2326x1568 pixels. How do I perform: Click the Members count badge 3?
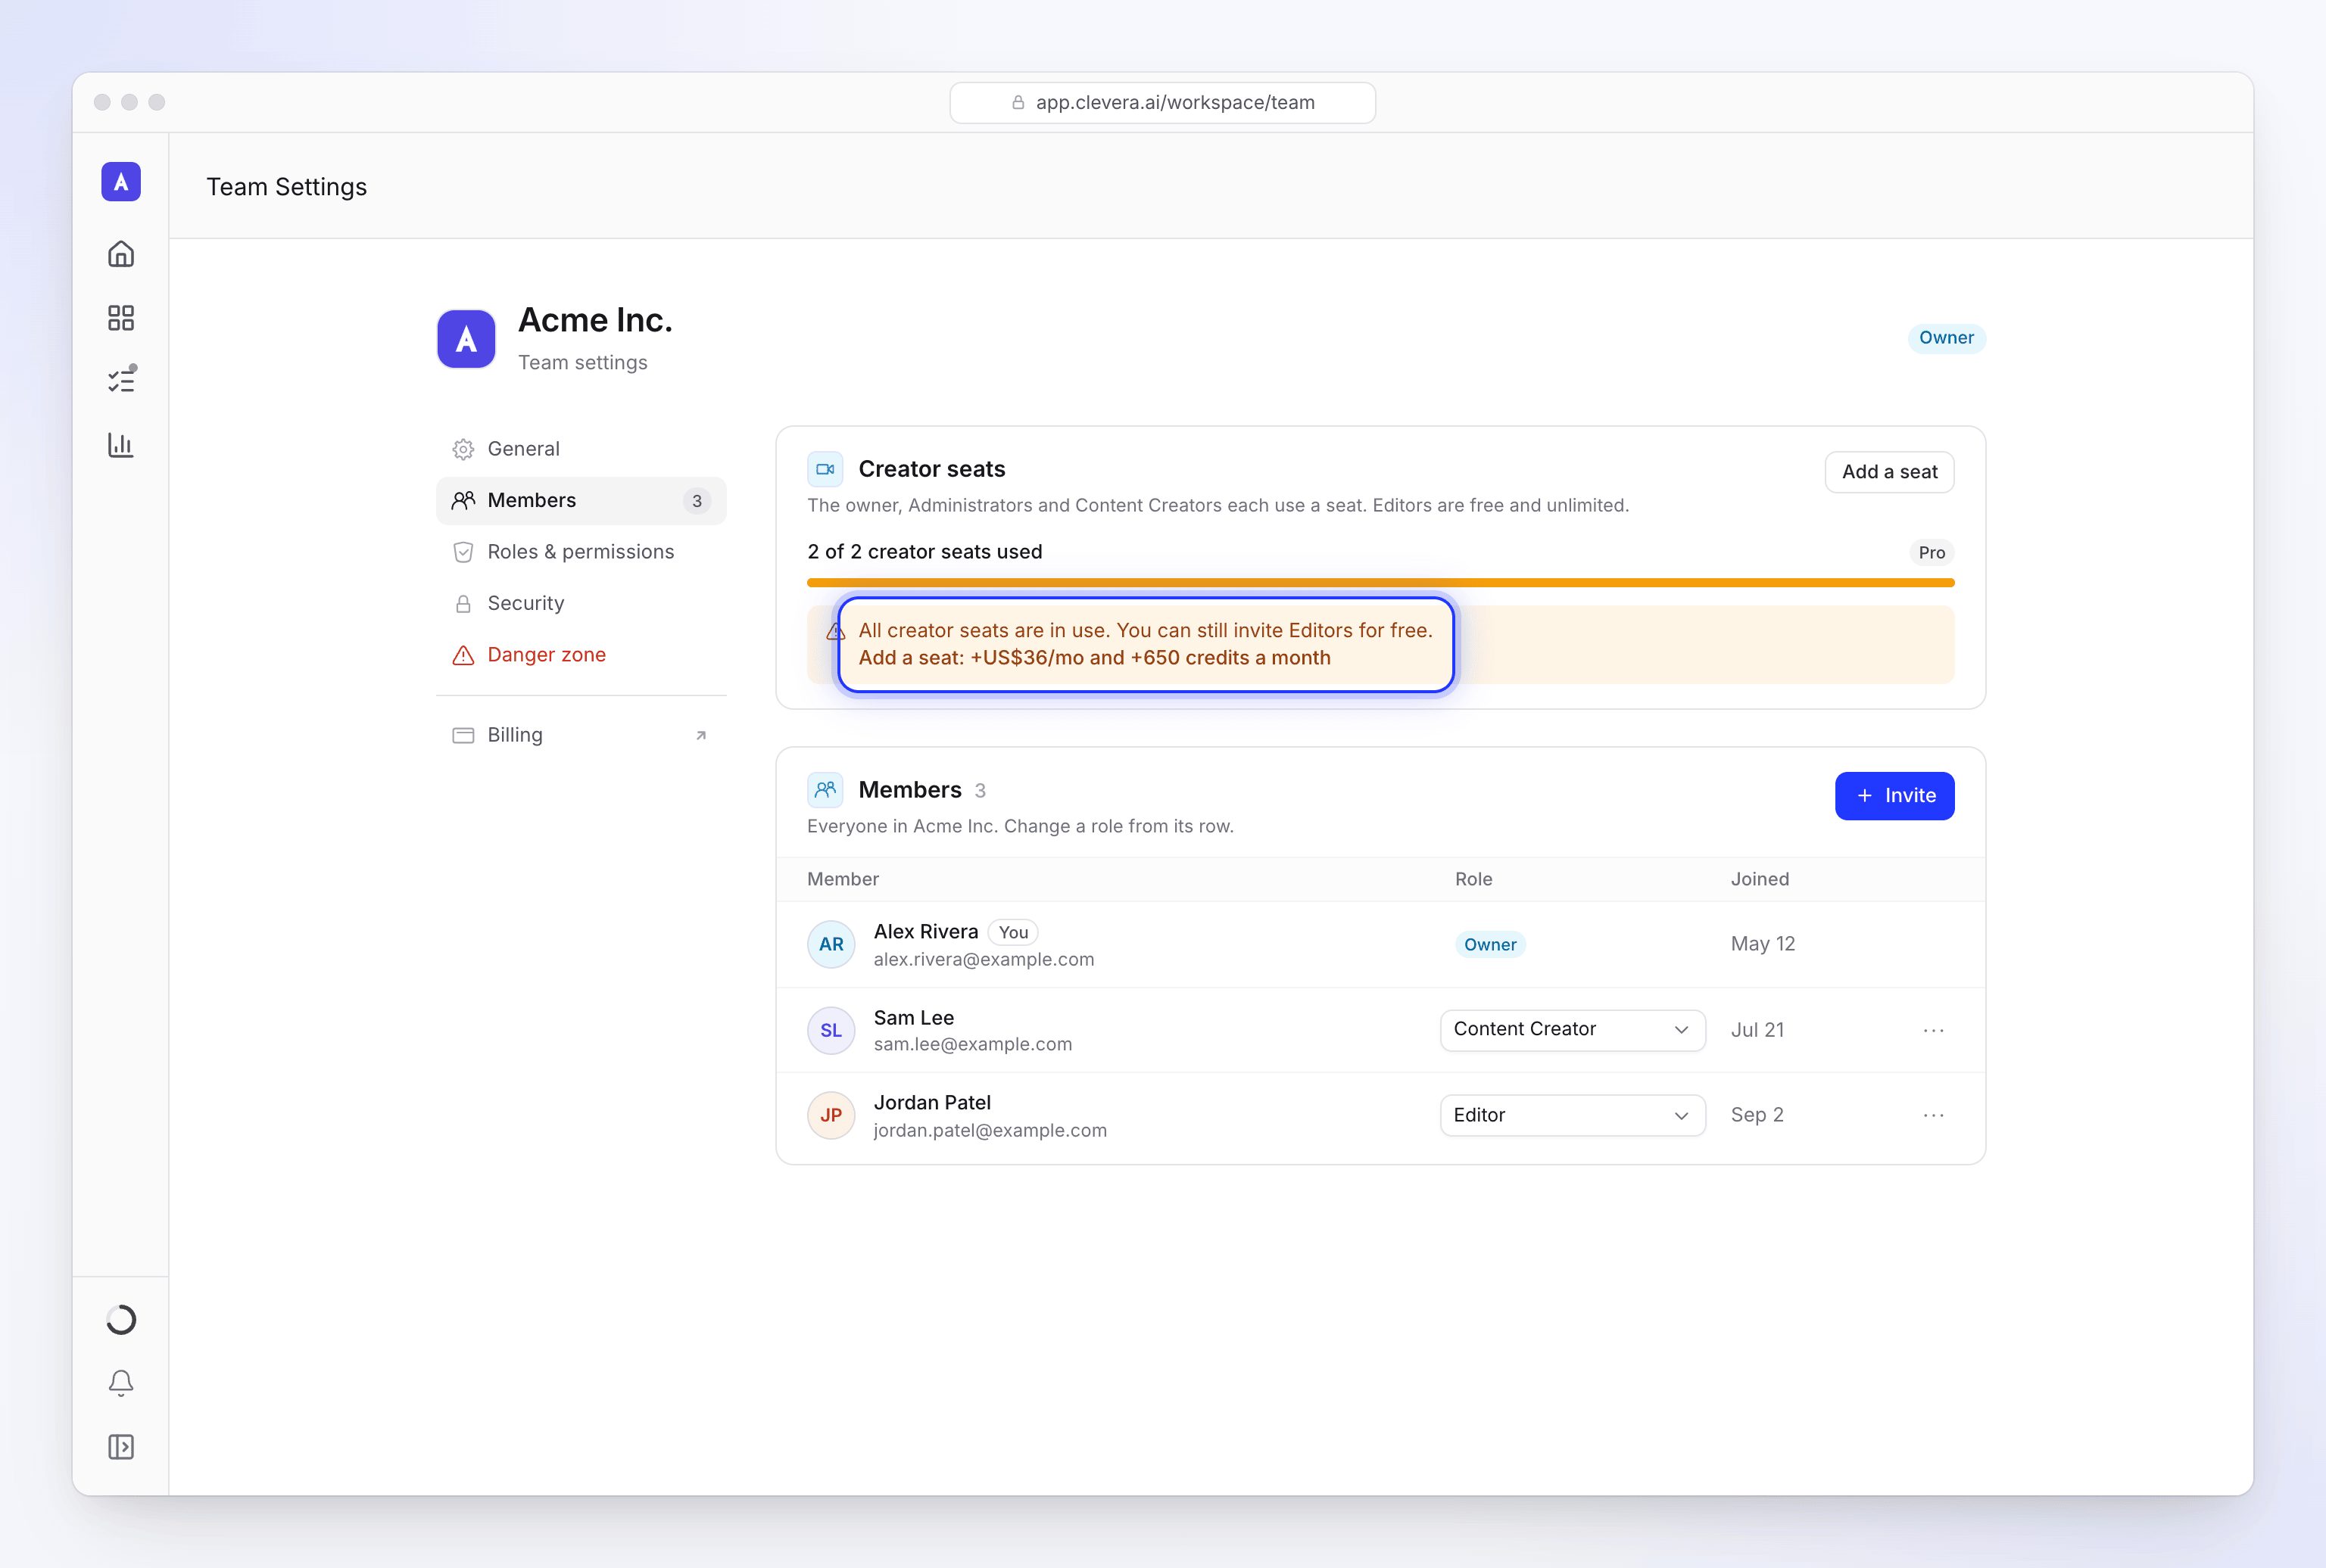[697, 501]
